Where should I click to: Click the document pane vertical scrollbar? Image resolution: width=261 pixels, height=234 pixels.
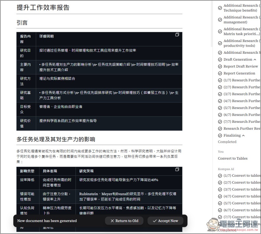point(212,24)
